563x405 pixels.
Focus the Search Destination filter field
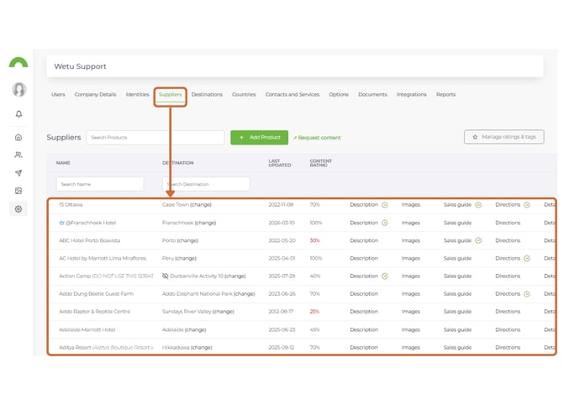point(206,184)
